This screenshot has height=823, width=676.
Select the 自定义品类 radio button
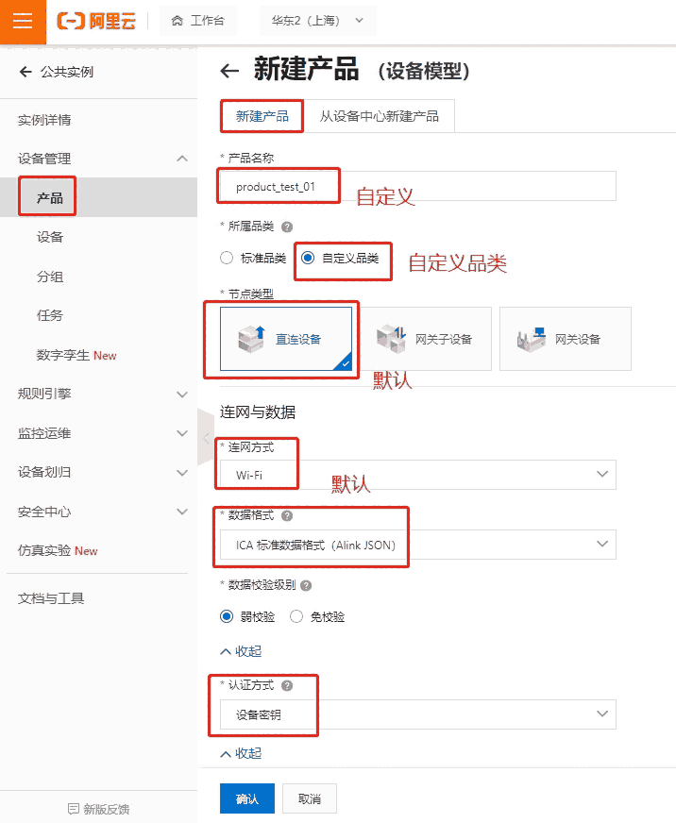click(x=308, y=258)
